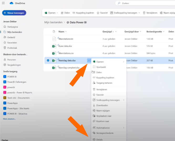This screenshot has height=141, width=175.
Task: Click the Verwijderen trash icon in toolbar
Action: (144, 13)
